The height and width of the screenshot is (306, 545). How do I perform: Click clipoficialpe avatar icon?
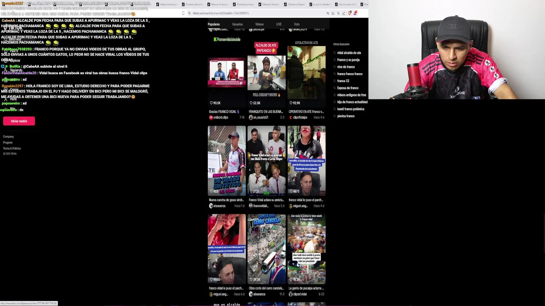point(291,117)
